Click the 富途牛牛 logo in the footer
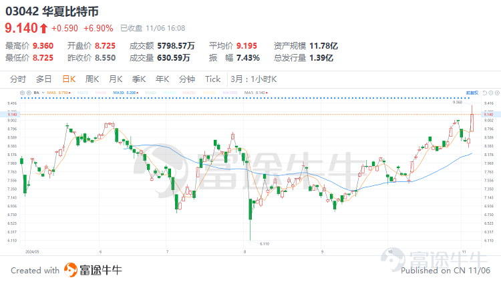This screenshot has height=284, width=501. pyautogui.click(x=93, y=270)
